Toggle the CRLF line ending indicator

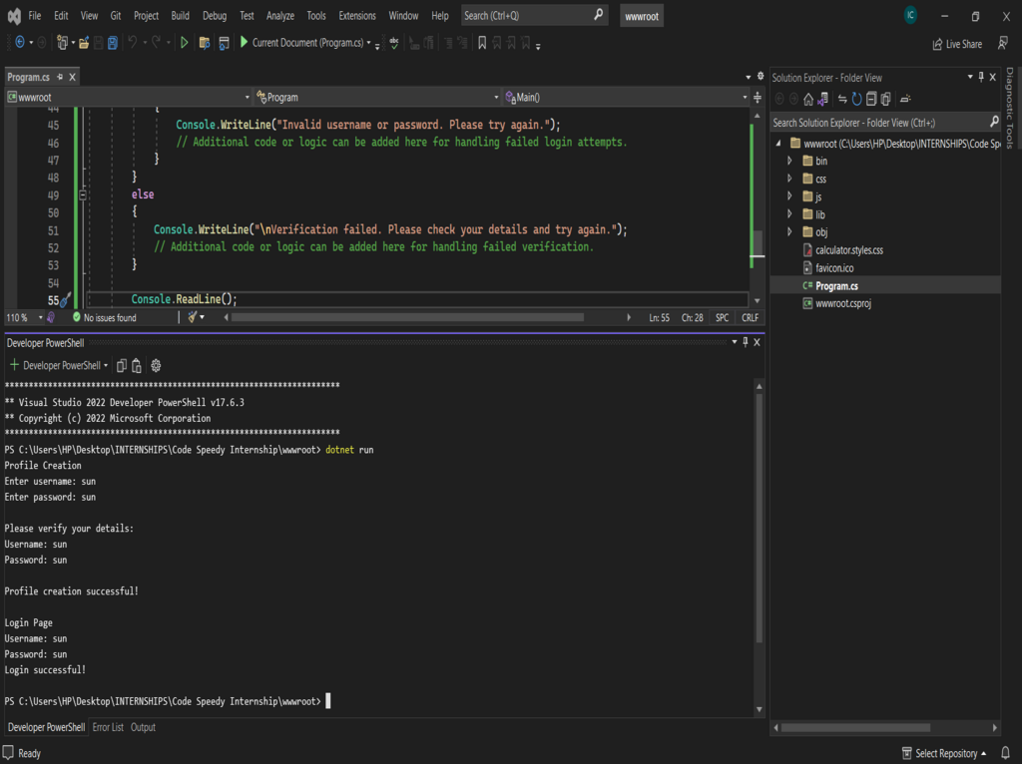[x=750, y=318]
